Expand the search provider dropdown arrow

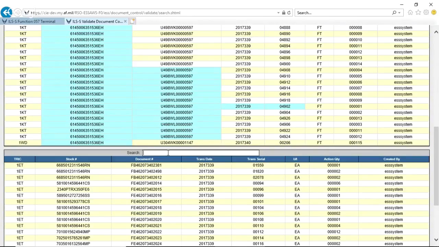coord(399,13)
